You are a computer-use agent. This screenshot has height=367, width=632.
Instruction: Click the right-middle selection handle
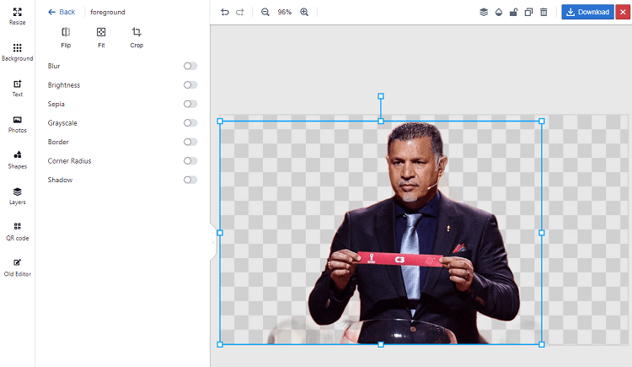(x=542, y=233)
